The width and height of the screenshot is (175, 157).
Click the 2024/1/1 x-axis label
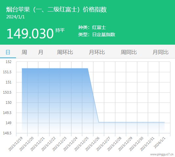point(160,143)
